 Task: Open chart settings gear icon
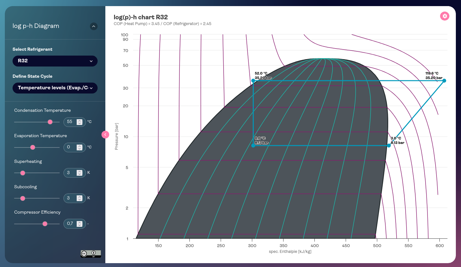tap(445, 16)
